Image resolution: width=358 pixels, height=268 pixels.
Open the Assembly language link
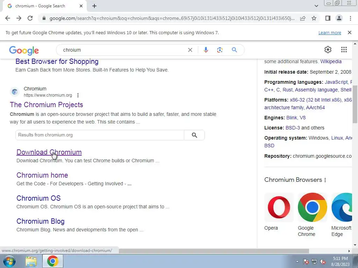[x=316, y=90]
